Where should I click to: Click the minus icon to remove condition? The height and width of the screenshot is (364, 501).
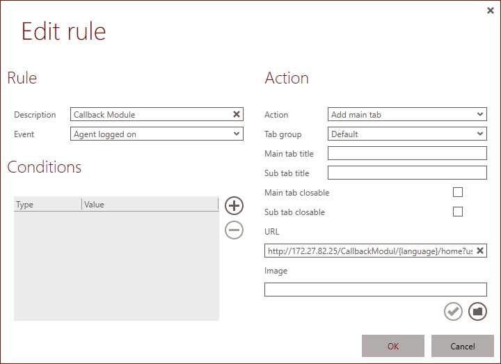click(234, 230)
